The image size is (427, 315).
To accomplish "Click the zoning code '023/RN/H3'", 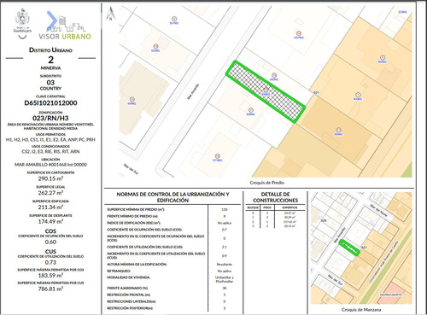I will click(x=50, y=118).
